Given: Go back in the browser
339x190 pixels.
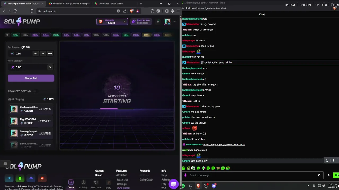Looking at the screenshot, I should [x=4, y=11].
